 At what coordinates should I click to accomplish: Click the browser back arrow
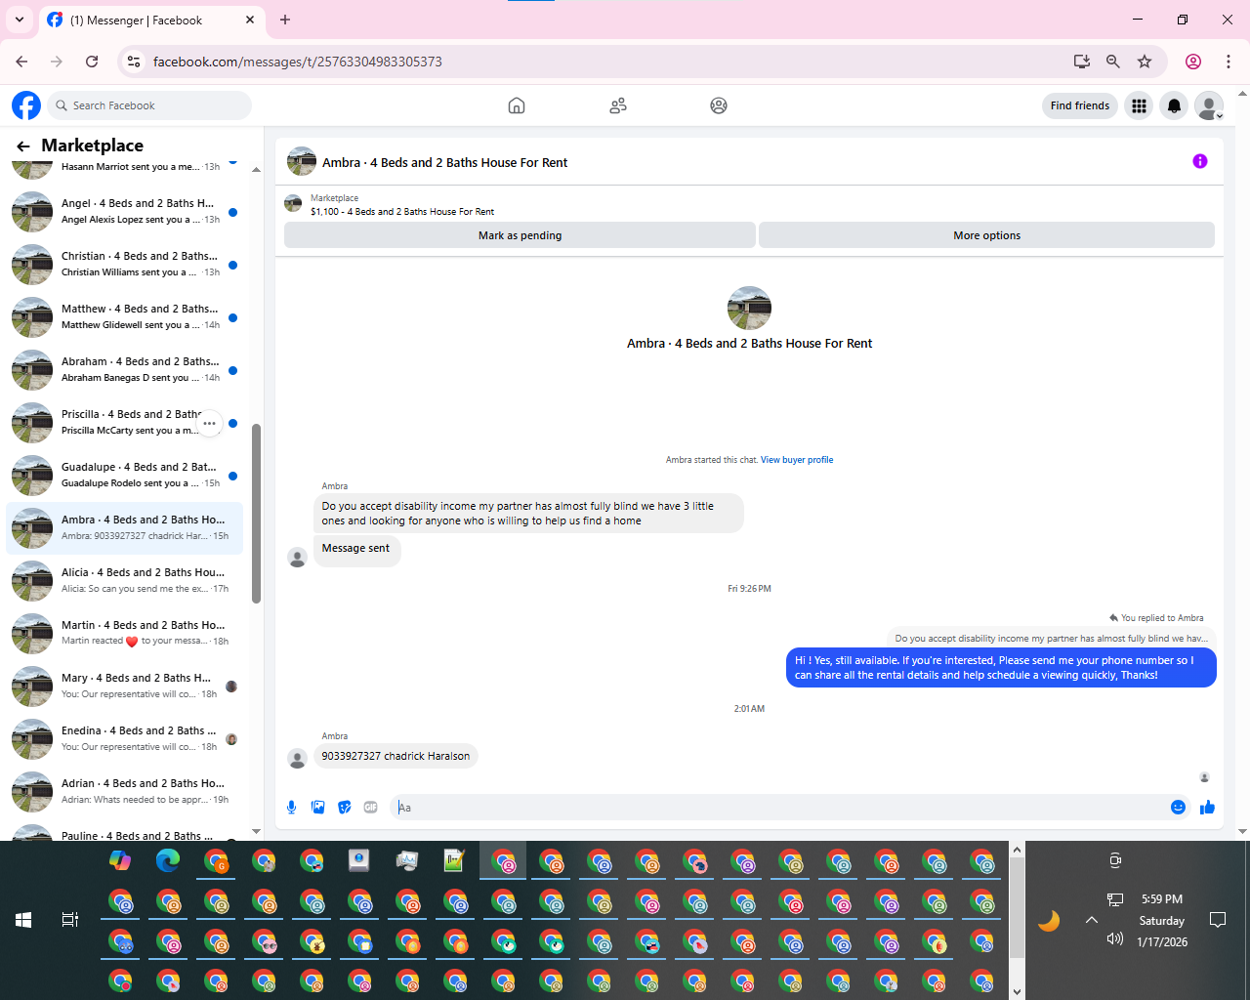click(x=21, y=62)
